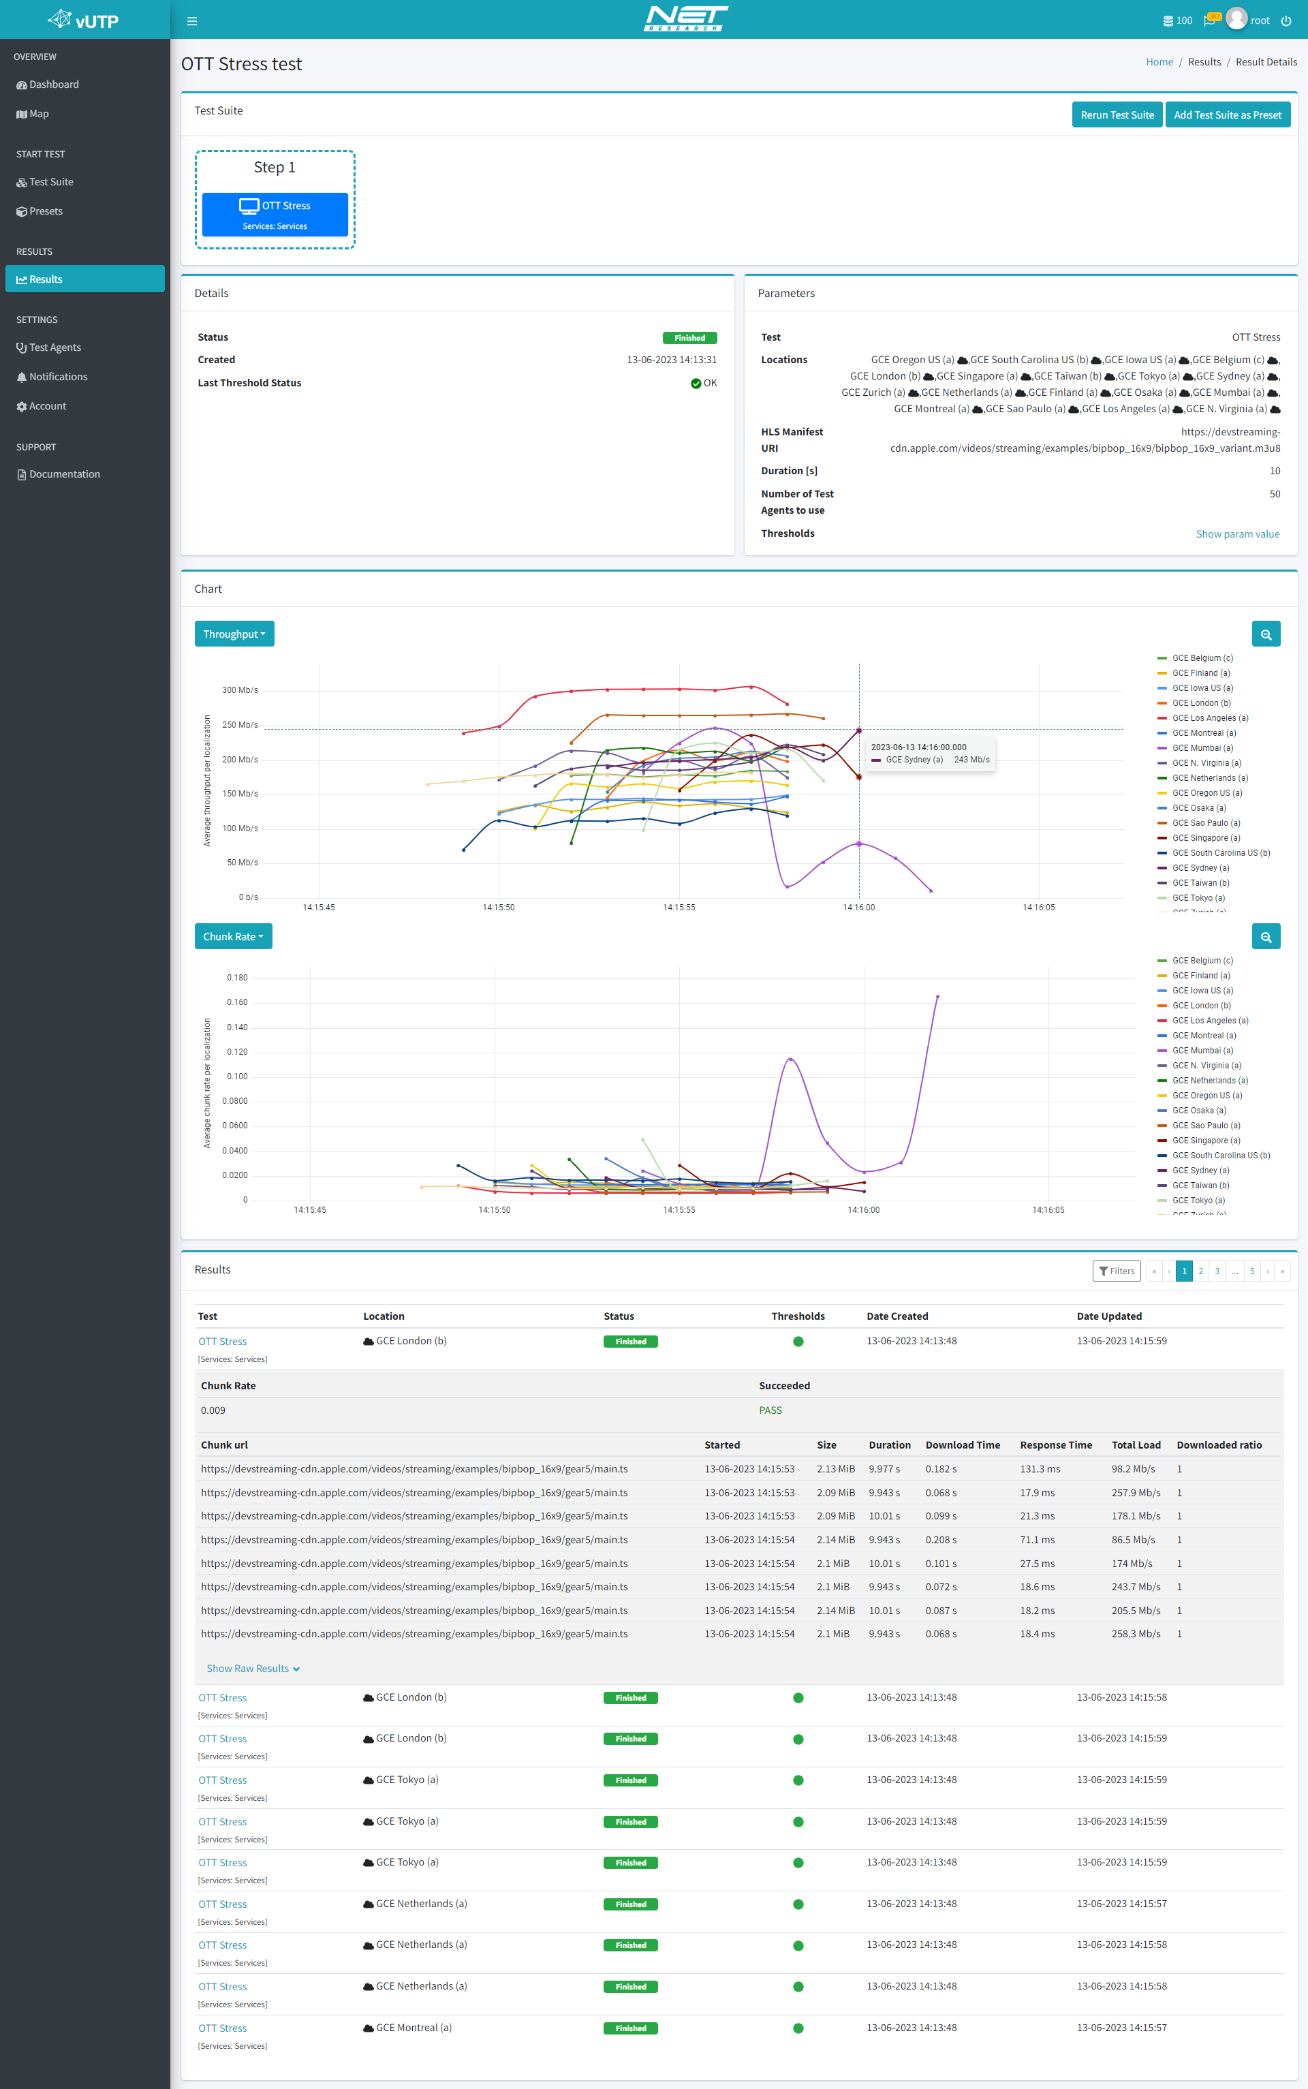
Task: Open the first OTT Stress London result
Action: 222,1342
